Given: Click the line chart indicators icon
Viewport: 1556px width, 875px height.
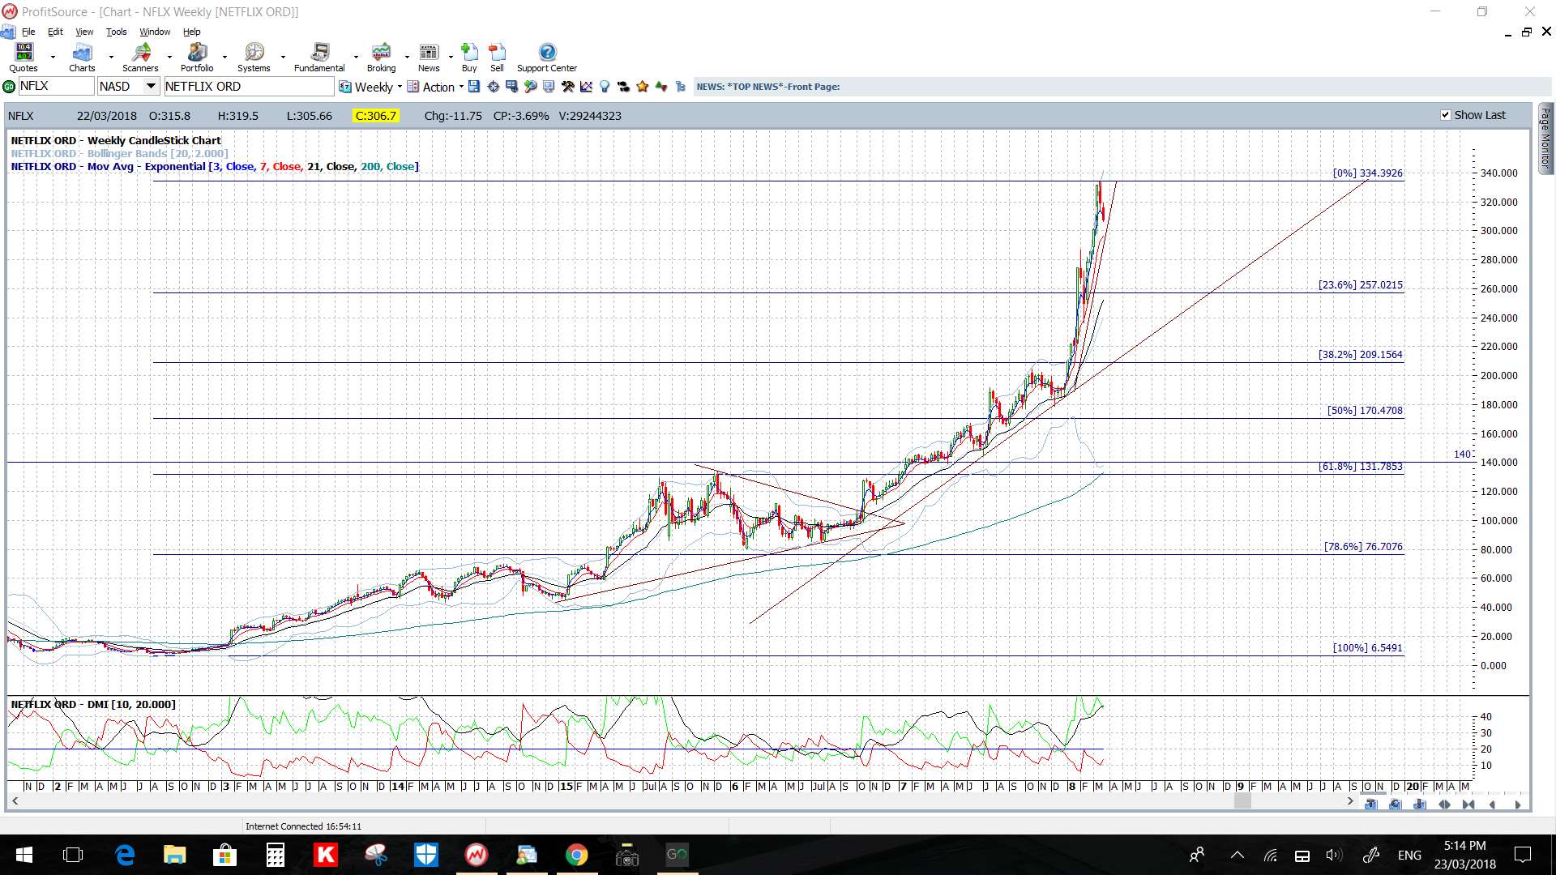Looking at the screenshot, I should pos(586,87).
